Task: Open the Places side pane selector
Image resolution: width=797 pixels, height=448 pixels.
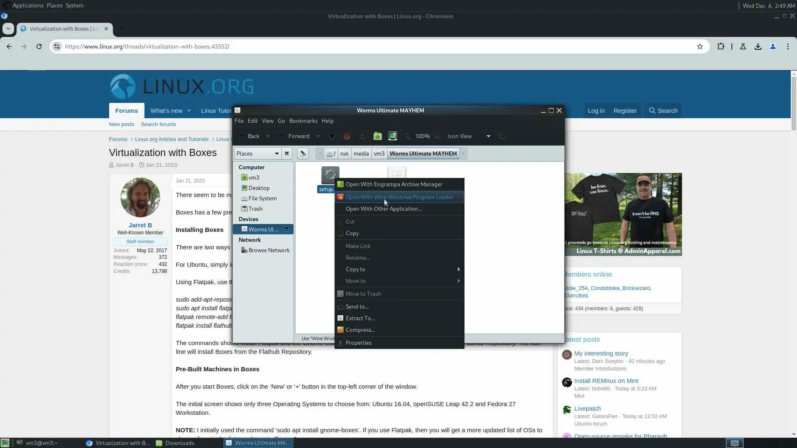Action: (x=257, y=153)
